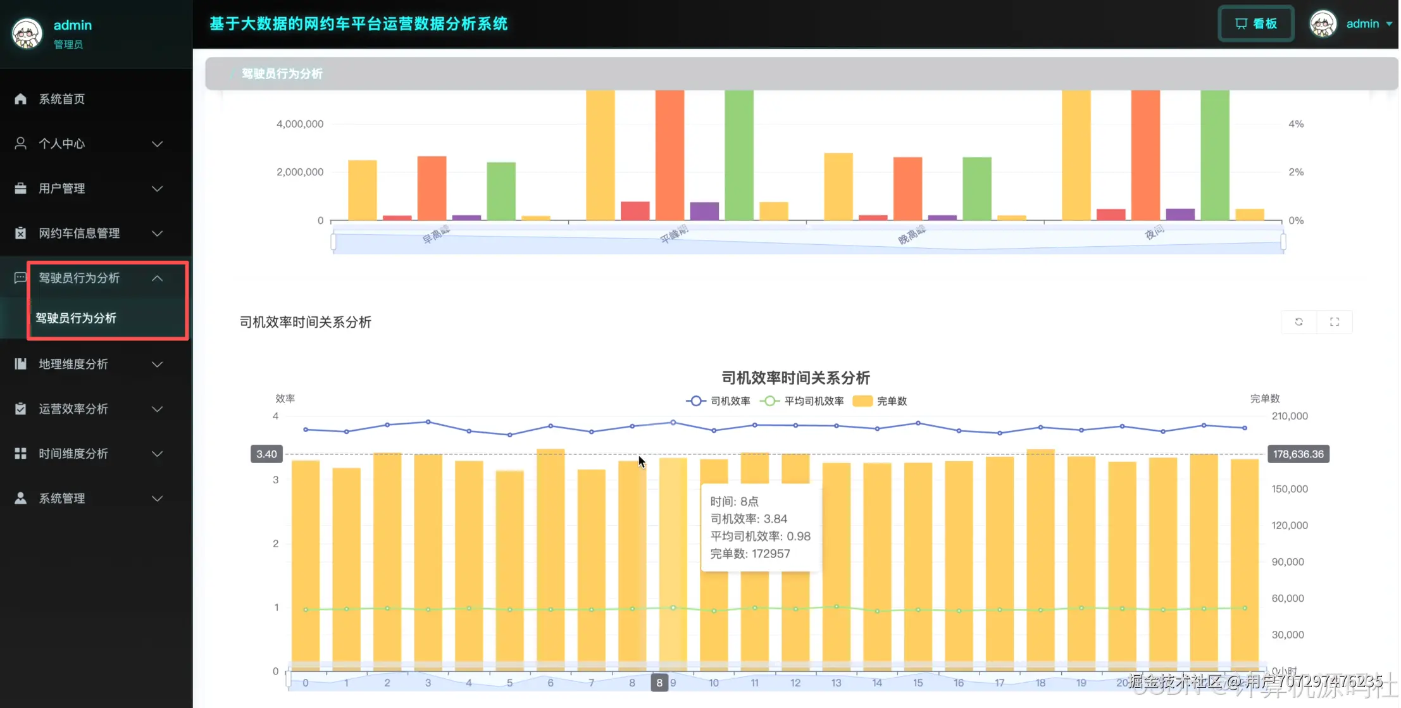Click the grid icon beside 时间维度分析
This screenshot has width=1401, height=708.
click(20, 454)
